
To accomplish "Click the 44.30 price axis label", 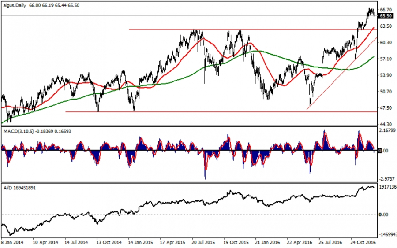I will (386, 124).
